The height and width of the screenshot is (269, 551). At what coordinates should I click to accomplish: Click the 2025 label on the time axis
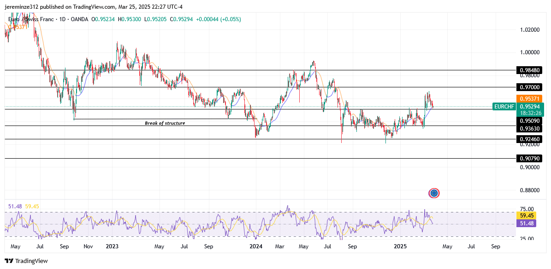400,246
